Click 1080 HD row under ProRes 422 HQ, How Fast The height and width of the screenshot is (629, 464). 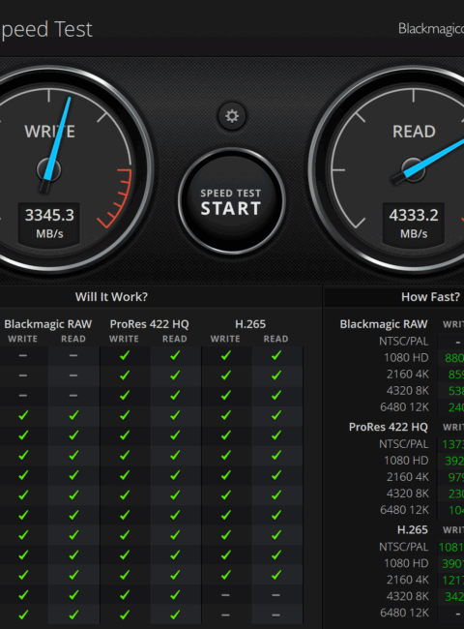406,460
